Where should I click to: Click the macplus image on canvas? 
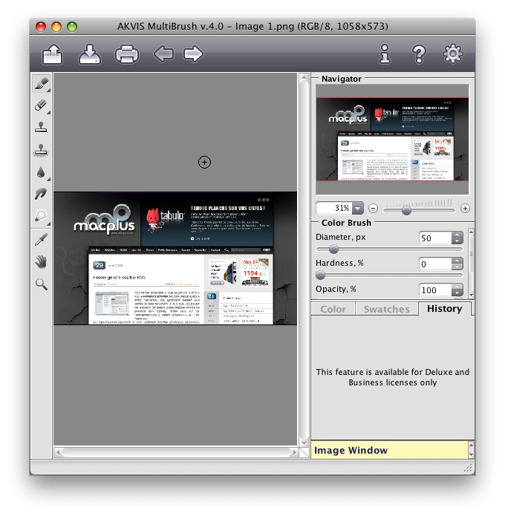175,258
